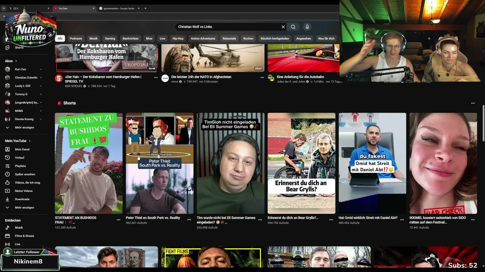Expand the Abos section header
Image resolution: width=485 pixels, height=272 pixels.
coord(11,61)
